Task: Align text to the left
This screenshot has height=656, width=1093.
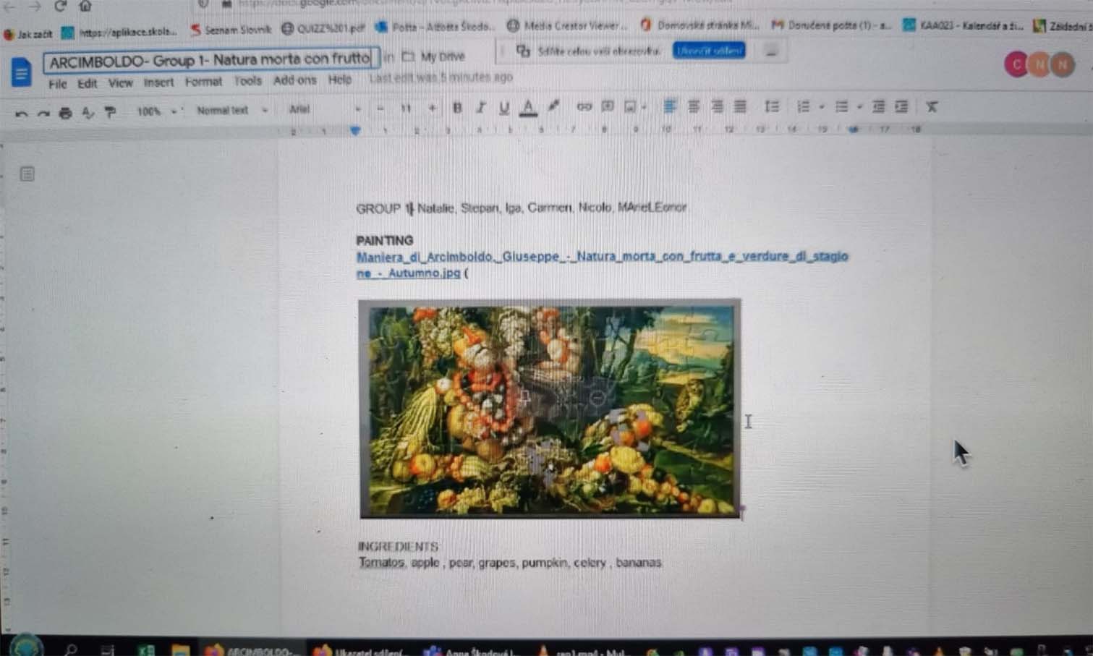Action: click(670, 107)
